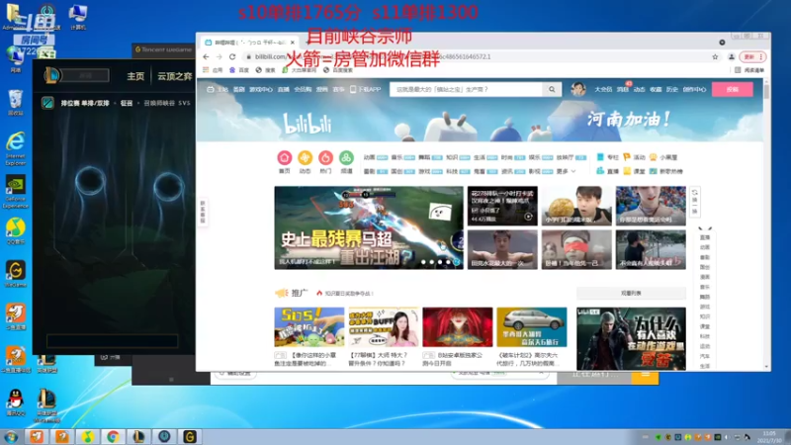Click the ranked queue emblem icon in League client
Viewport: 791px width, 445px height.
coord(47,103)
